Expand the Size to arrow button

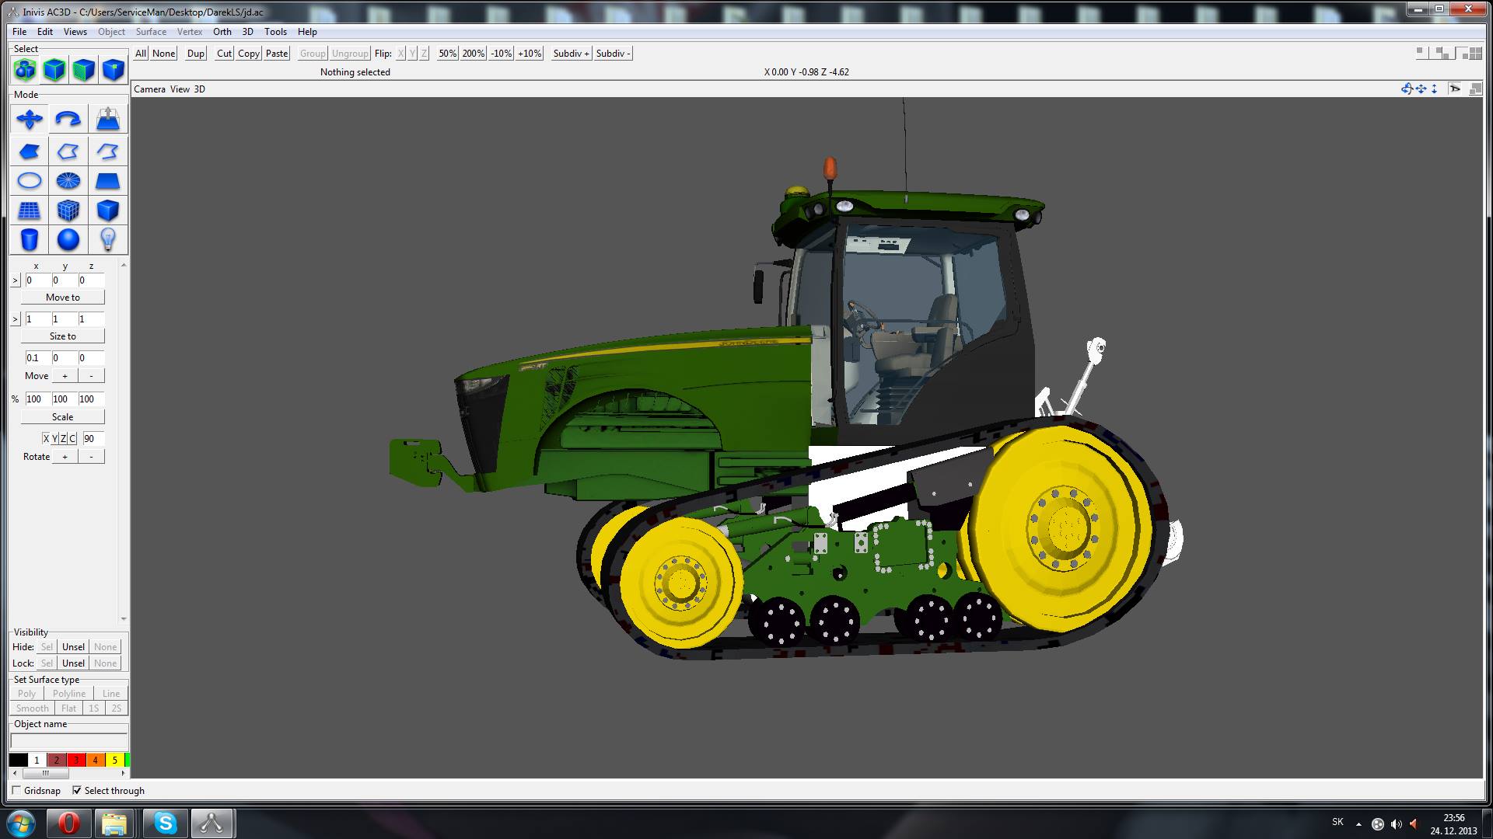click(x=16, y=319)
